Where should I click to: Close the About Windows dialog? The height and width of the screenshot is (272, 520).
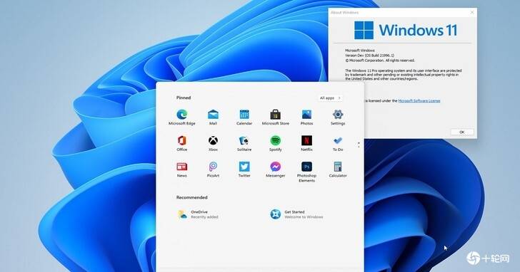pos(472,12)
